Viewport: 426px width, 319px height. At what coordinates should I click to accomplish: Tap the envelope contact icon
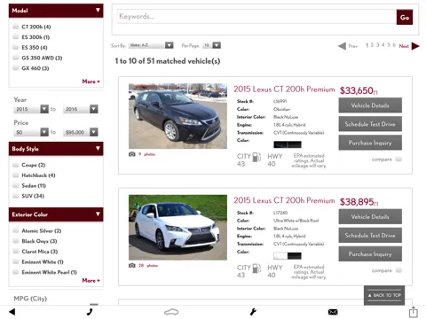[x=333, y=312]
